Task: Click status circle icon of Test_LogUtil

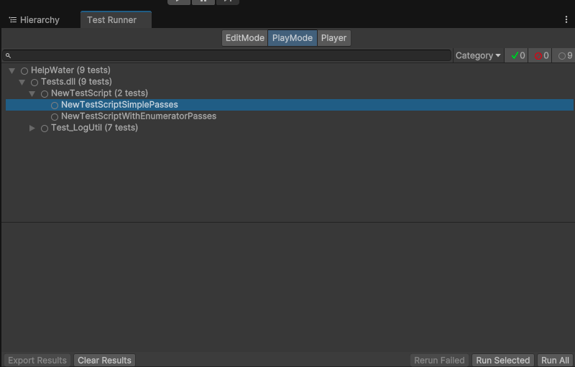Action: 45,129
